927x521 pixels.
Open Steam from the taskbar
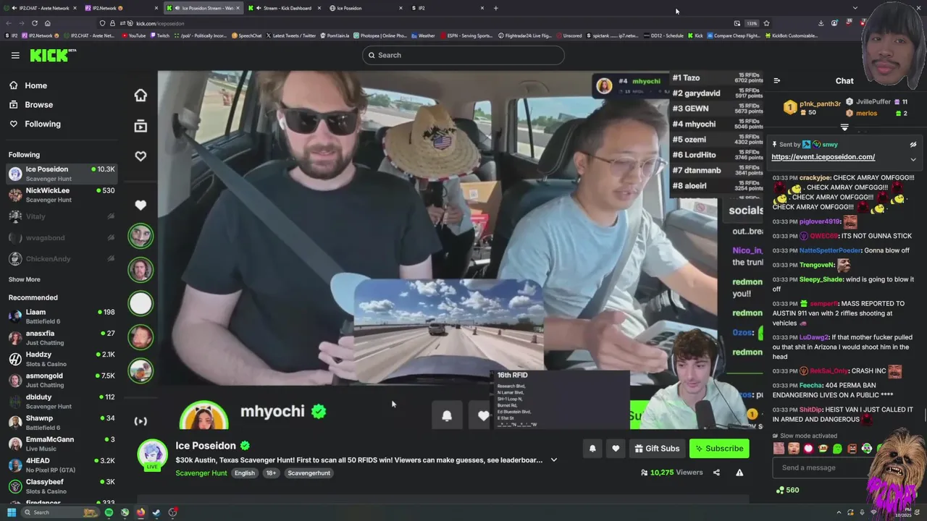156,512
